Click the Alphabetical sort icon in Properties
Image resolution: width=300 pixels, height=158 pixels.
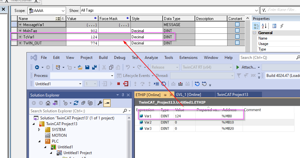tap(264, 26)
